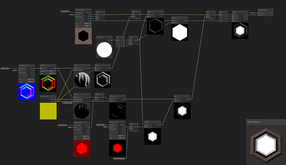Click the Out port of the Transform node
286x165 pixels.
[56, 68]
